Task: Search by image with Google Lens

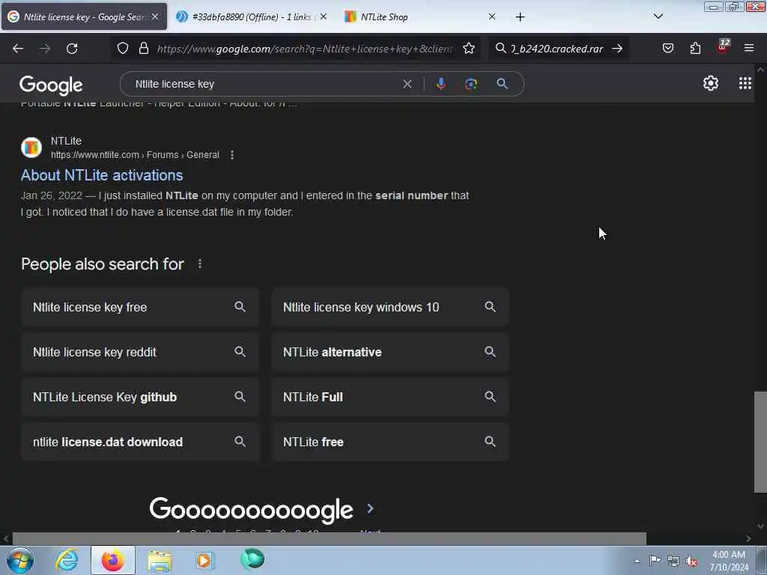Action: coord(470,84)
